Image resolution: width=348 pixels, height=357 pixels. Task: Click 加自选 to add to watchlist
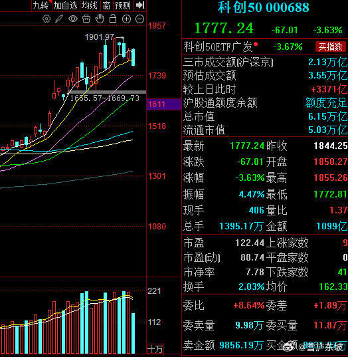66,5
